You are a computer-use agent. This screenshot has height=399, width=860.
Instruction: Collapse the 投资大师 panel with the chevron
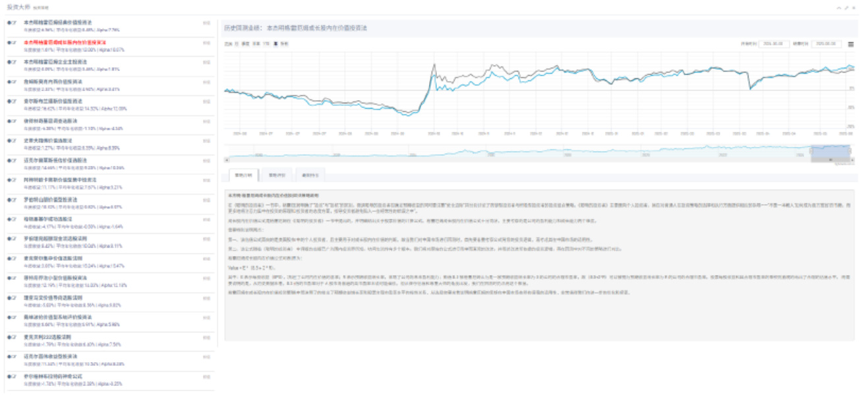(839, 7)
